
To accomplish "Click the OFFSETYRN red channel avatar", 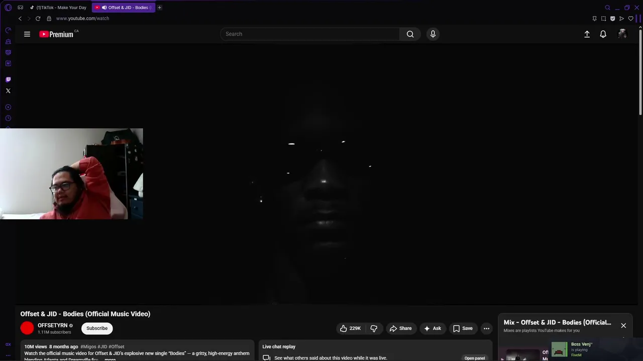I will [27, 328].
